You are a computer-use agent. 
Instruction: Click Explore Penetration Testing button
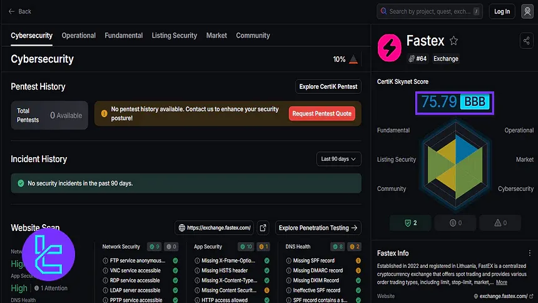click(x=318, y=228)
